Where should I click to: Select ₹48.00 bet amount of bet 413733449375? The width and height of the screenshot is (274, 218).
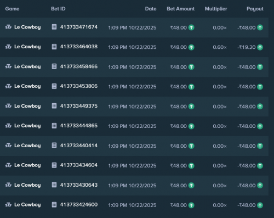point(179,107)
